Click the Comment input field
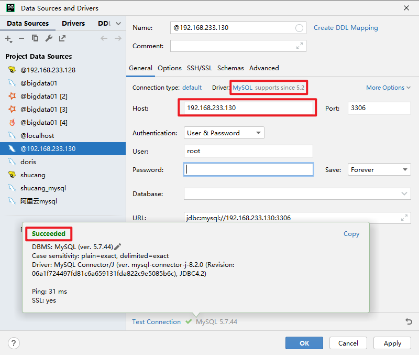This screenshot has width=419, height=355. click(x=238, y=46)
